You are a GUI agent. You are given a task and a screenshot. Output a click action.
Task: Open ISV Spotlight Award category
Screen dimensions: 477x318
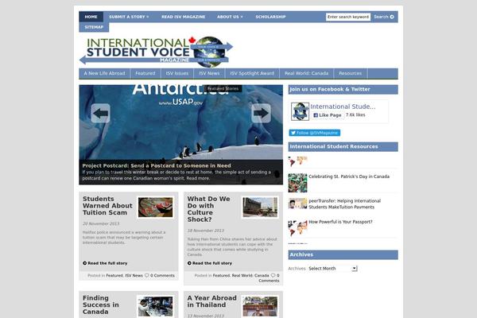[x=252, y=73]
